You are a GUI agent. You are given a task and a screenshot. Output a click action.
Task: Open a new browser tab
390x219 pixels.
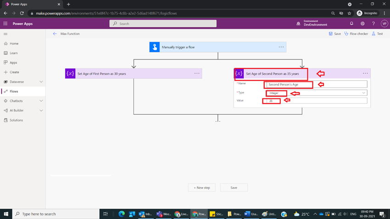68,4
